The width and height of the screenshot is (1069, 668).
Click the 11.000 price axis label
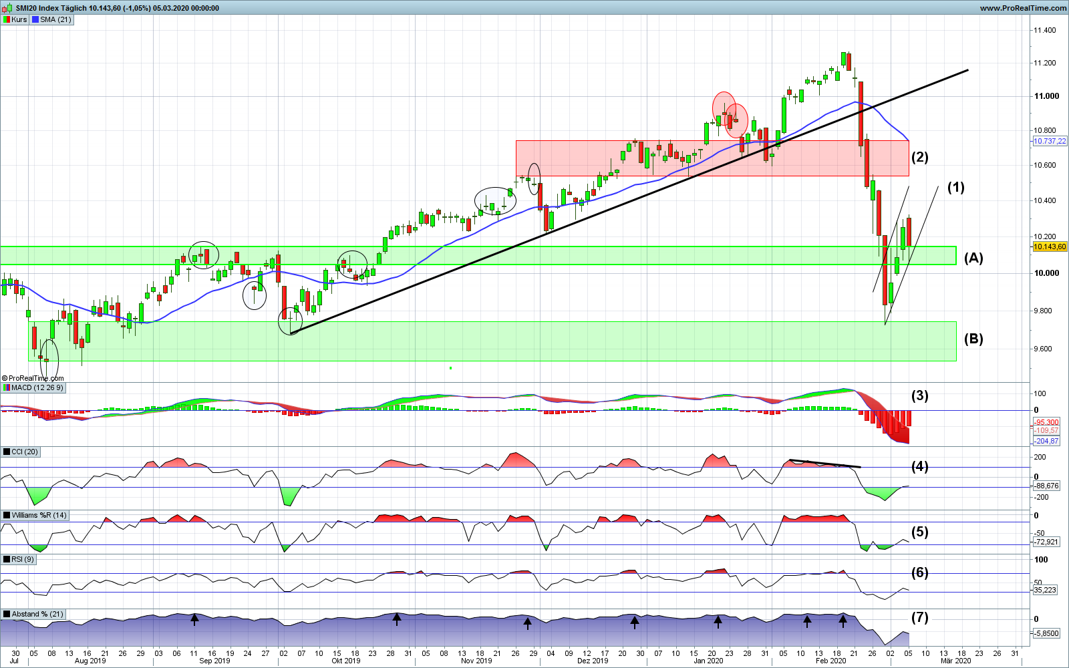click(x=1046, y=96)
